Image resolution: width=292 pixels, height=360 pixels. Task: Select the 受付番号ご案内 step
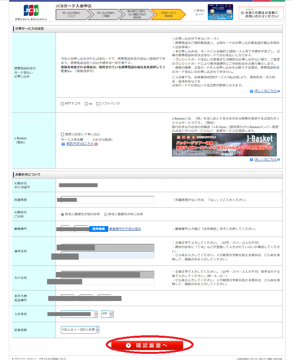pyautogui.click(x=137, y=14)
